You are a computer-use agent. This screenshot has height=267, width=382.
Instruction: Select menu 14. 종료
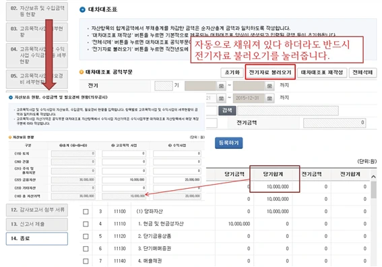[x=37, y=239]
